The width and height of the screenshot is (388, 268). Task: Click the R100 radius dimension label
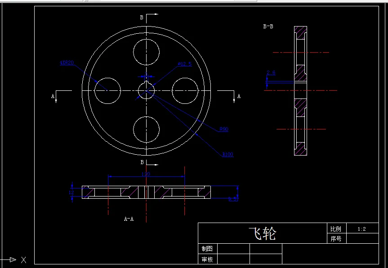[227, 154]
